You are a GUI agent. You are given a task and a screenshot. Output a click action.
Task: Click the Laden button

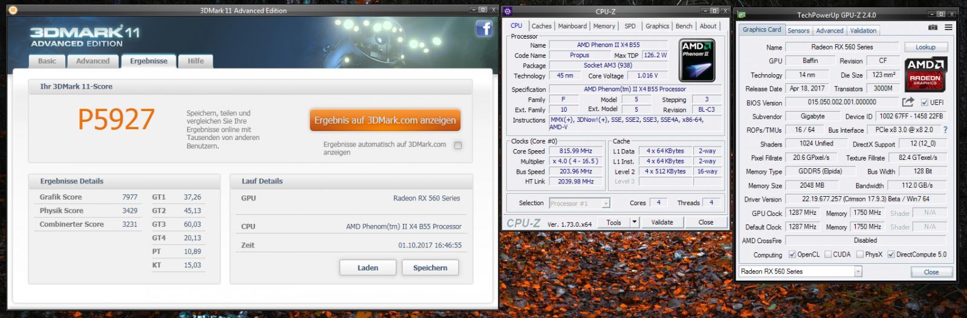367,267
